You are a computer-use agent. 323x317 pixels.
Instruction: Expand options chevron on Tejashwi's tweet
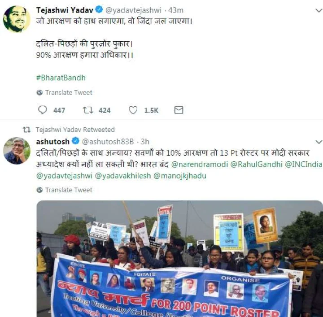(319, 10)
